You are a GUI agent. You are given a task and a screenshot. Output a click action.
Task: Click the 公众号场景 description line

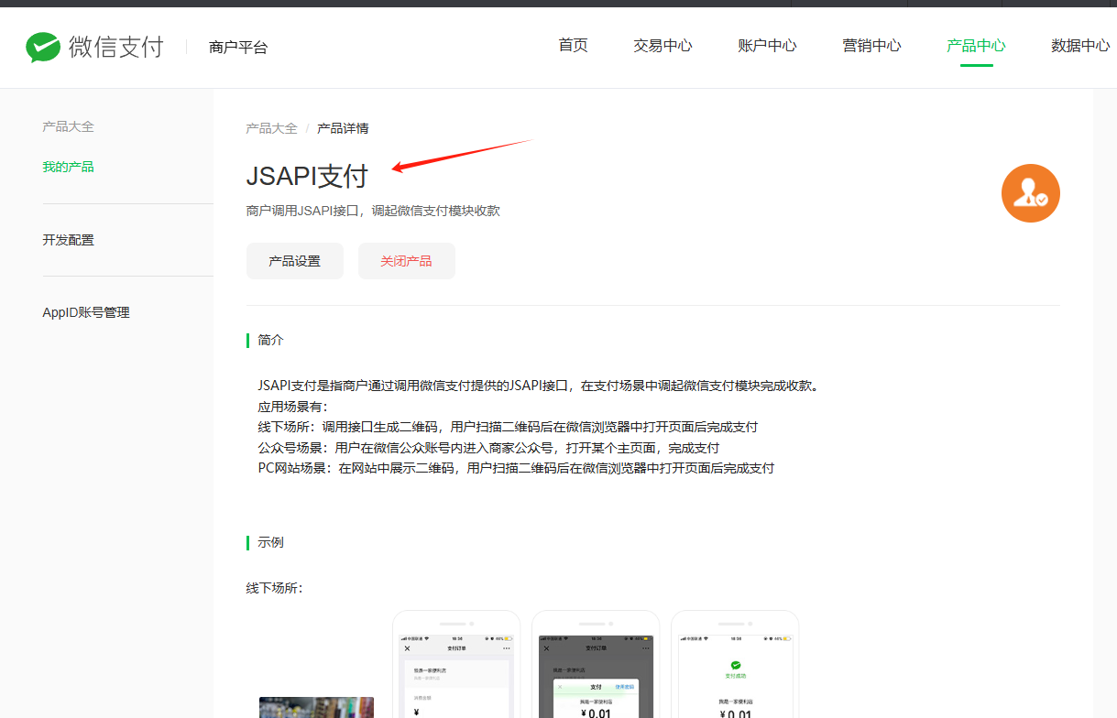tap(488, 448)
